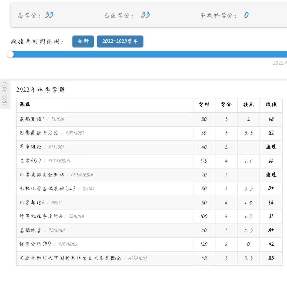Click hours 48 in the MARX1009 row
This screenshot has width=287, height=283.
(x=204, y=258)
